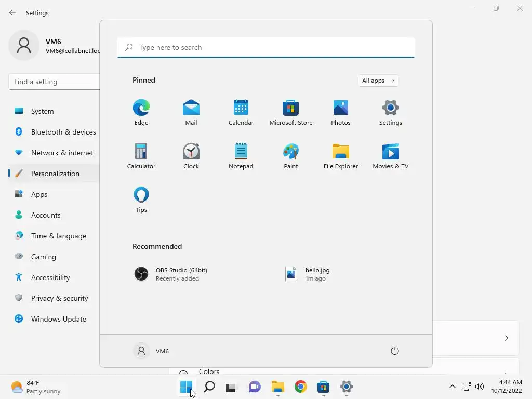Click the 'Find a setting' search field
Screen dimensions: 532x399
tap(54, 82)
